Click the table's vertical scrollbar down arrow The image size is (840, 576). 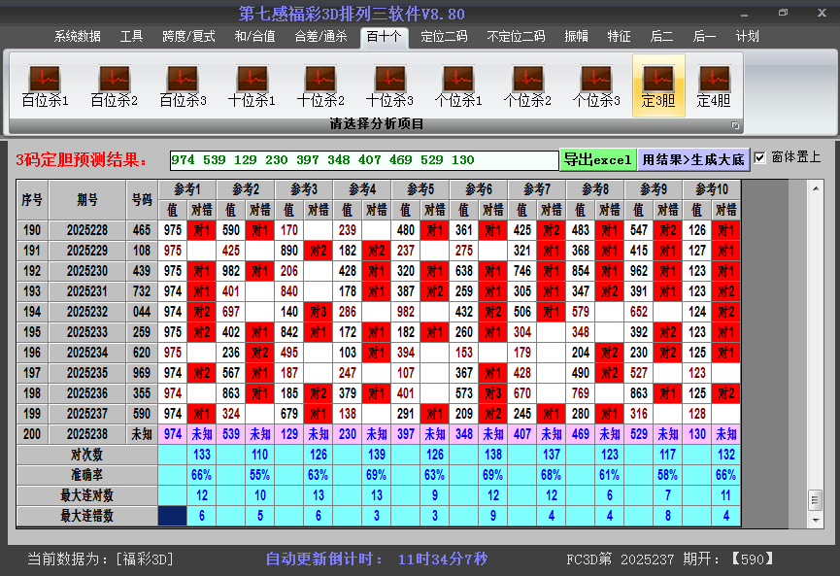tap(815, 520)
